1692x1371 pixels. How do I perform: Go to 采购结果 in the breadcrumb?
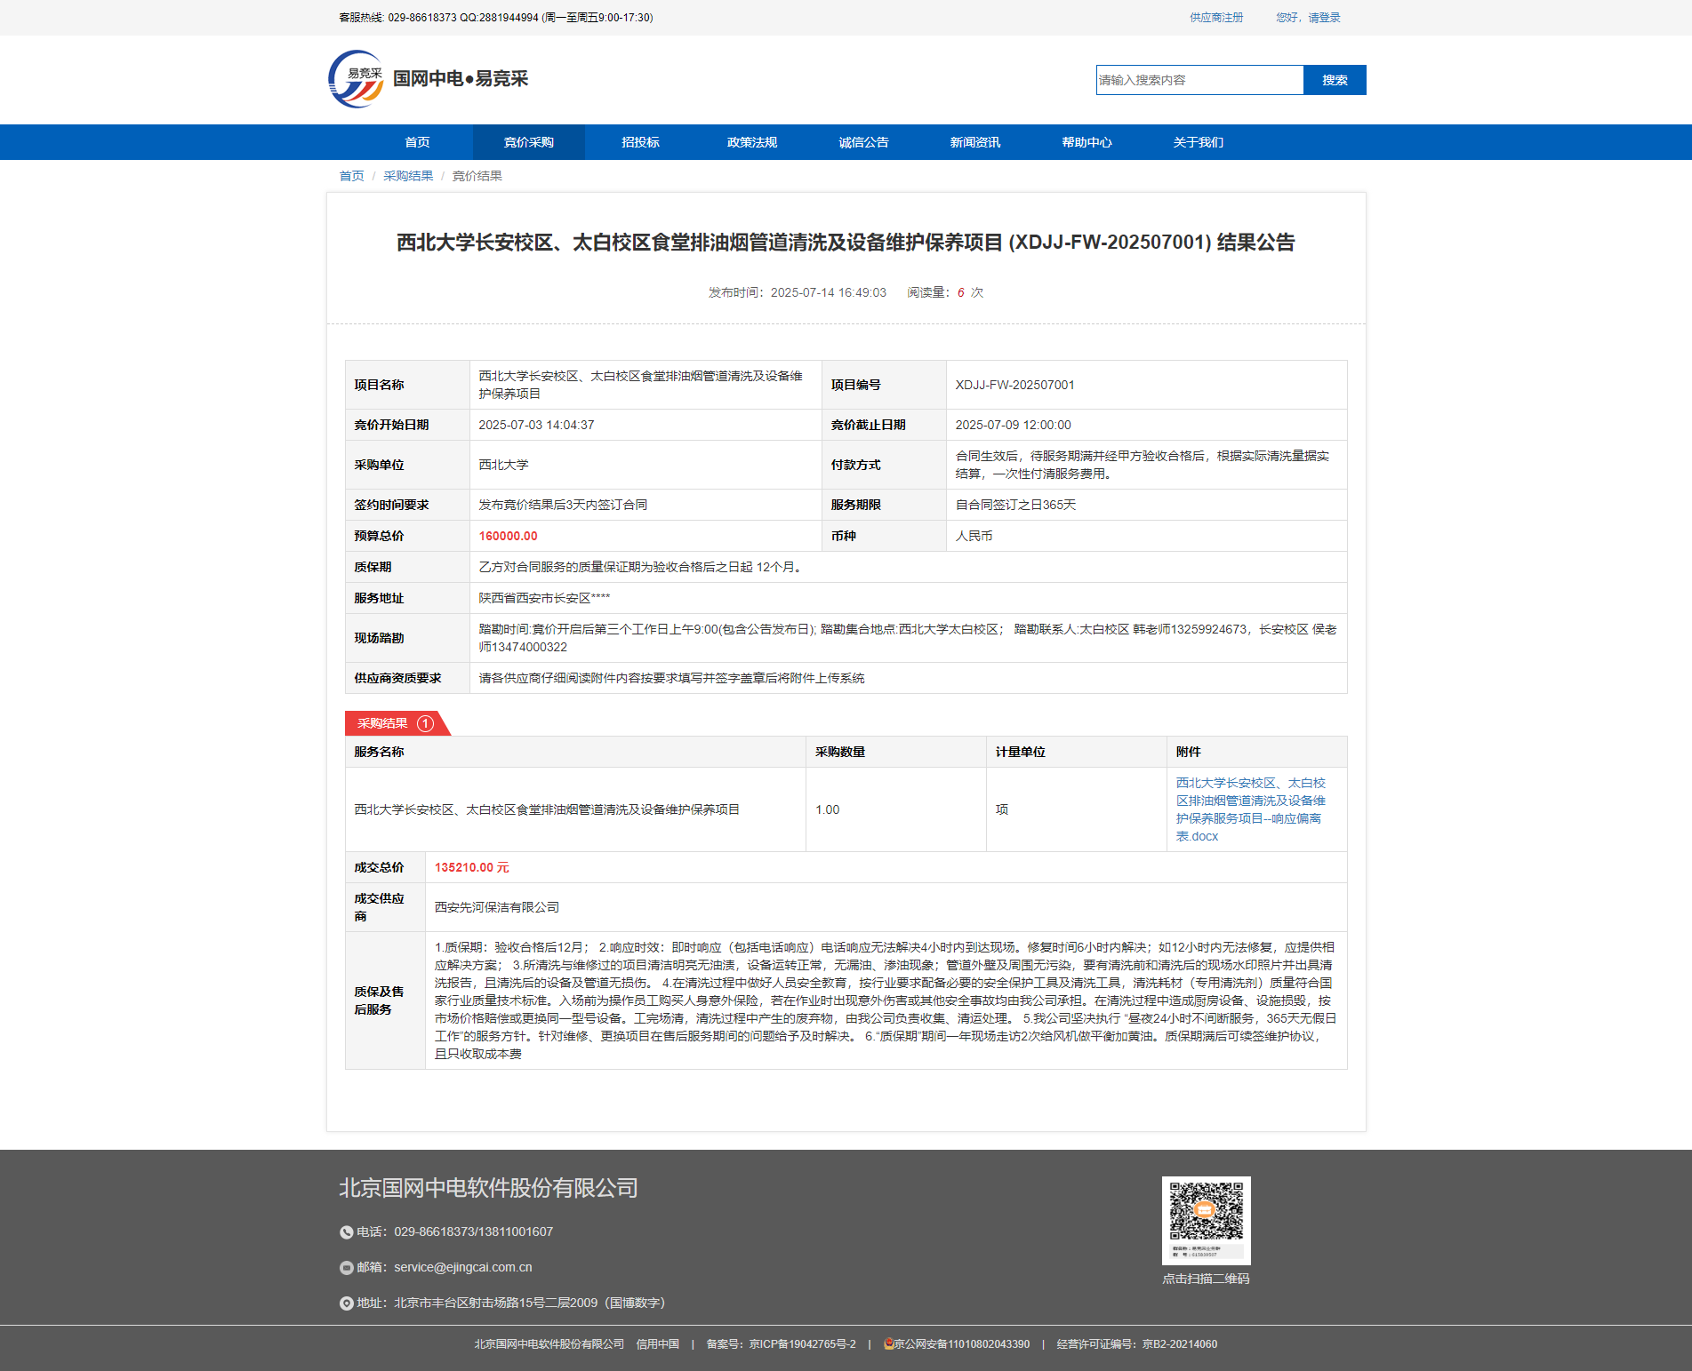coord(408,176)
